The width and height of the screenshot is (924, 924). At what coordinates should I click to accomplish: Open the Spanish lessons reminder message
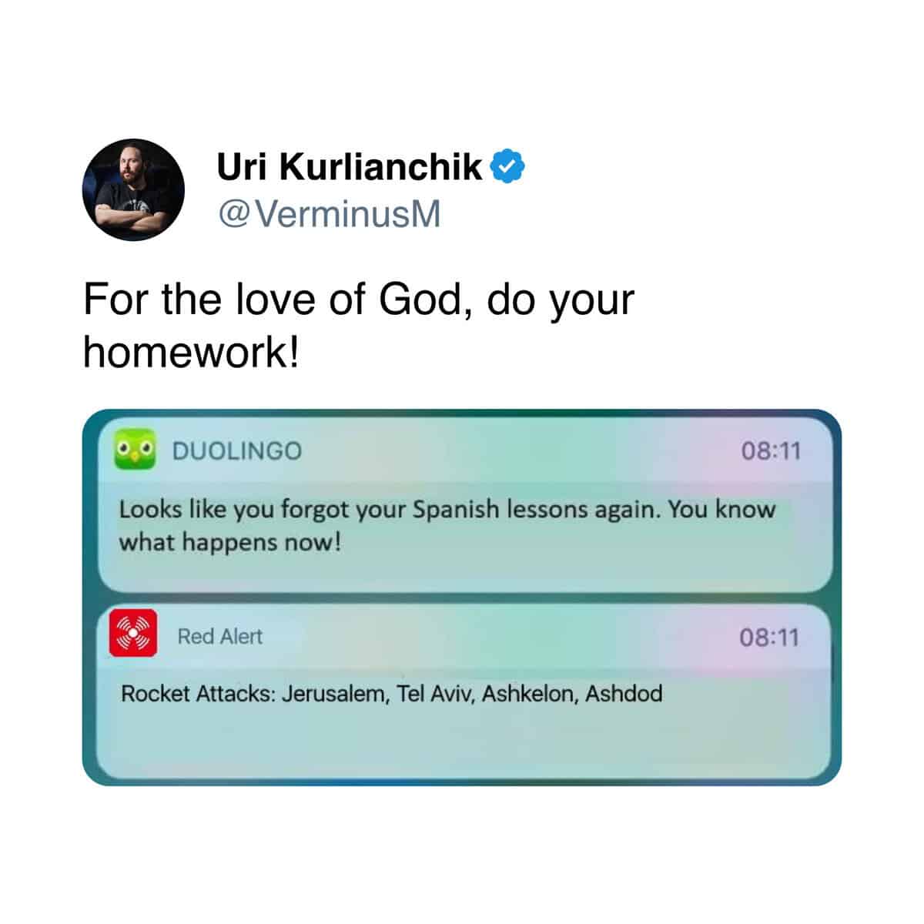click(447, 526)
